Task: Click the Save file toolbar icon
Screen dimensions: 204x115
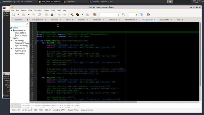Action: (34, 15)
